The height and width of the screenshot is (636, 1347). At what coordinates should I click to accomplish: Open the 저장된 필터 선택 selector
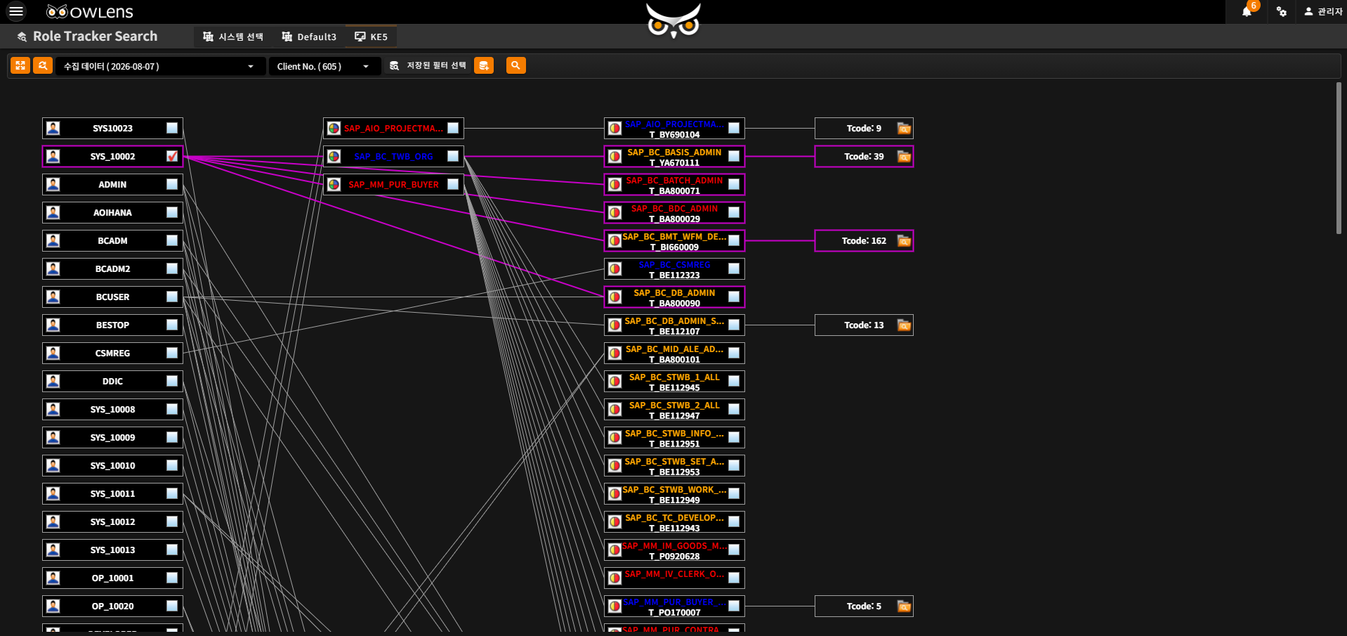tap(428, 65)
